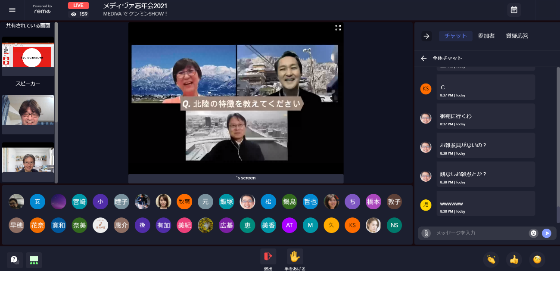Click the 退出 leave icon

pos(268,257)
